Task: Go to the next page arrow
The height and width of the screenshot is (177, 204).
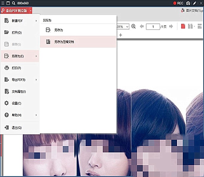Action: click(171, 27)
